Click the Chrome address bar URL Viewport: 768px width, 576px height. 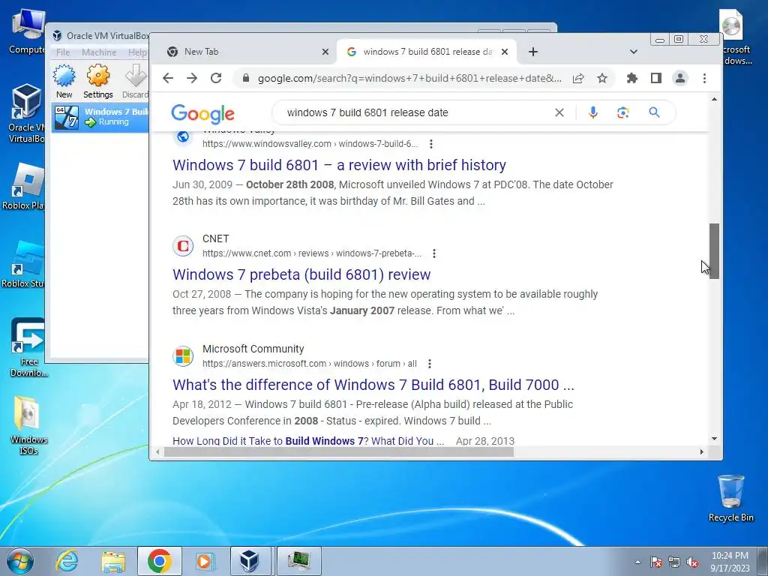(409, 78)
